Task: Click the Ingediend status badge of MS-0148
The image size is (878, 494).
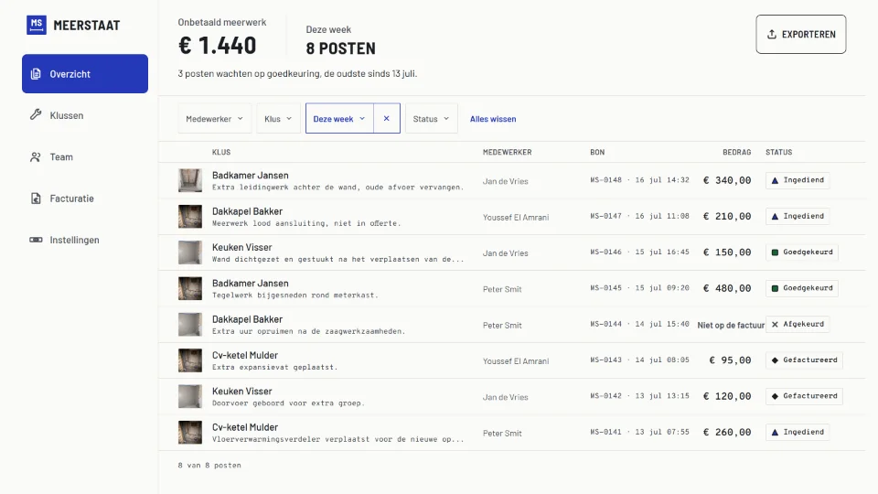Action: (x=798, y=180)
